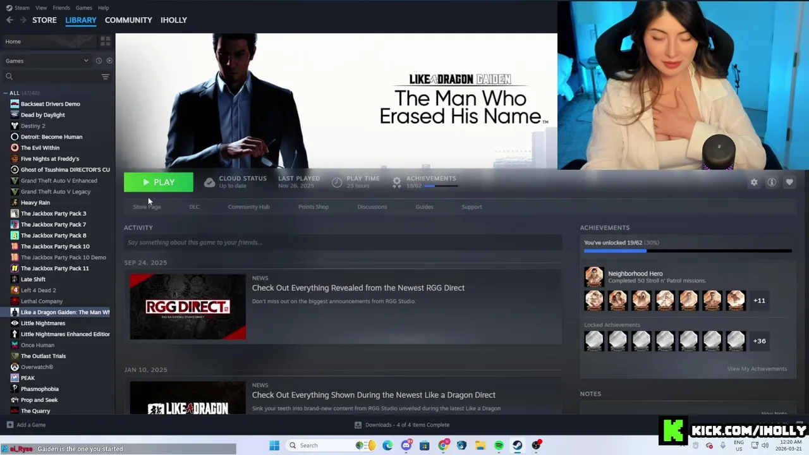Open the Games menu
Viewport: 809px width, 455px height.
coord(83,8)
